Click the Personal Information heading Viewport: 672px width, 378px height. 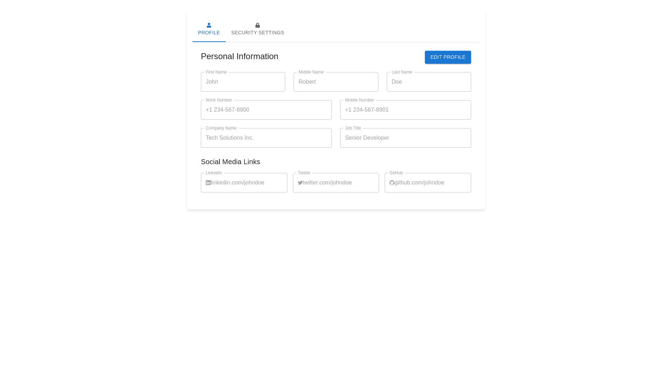(239, 56)
